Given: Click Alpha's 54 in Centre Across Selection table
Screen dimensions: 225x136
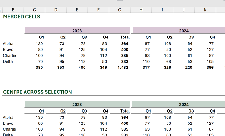Looking at the screenshot, I should pos(190,118).
